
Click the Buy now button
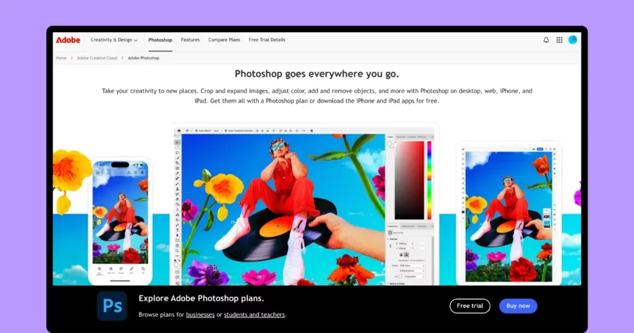[x=518, y=306]
